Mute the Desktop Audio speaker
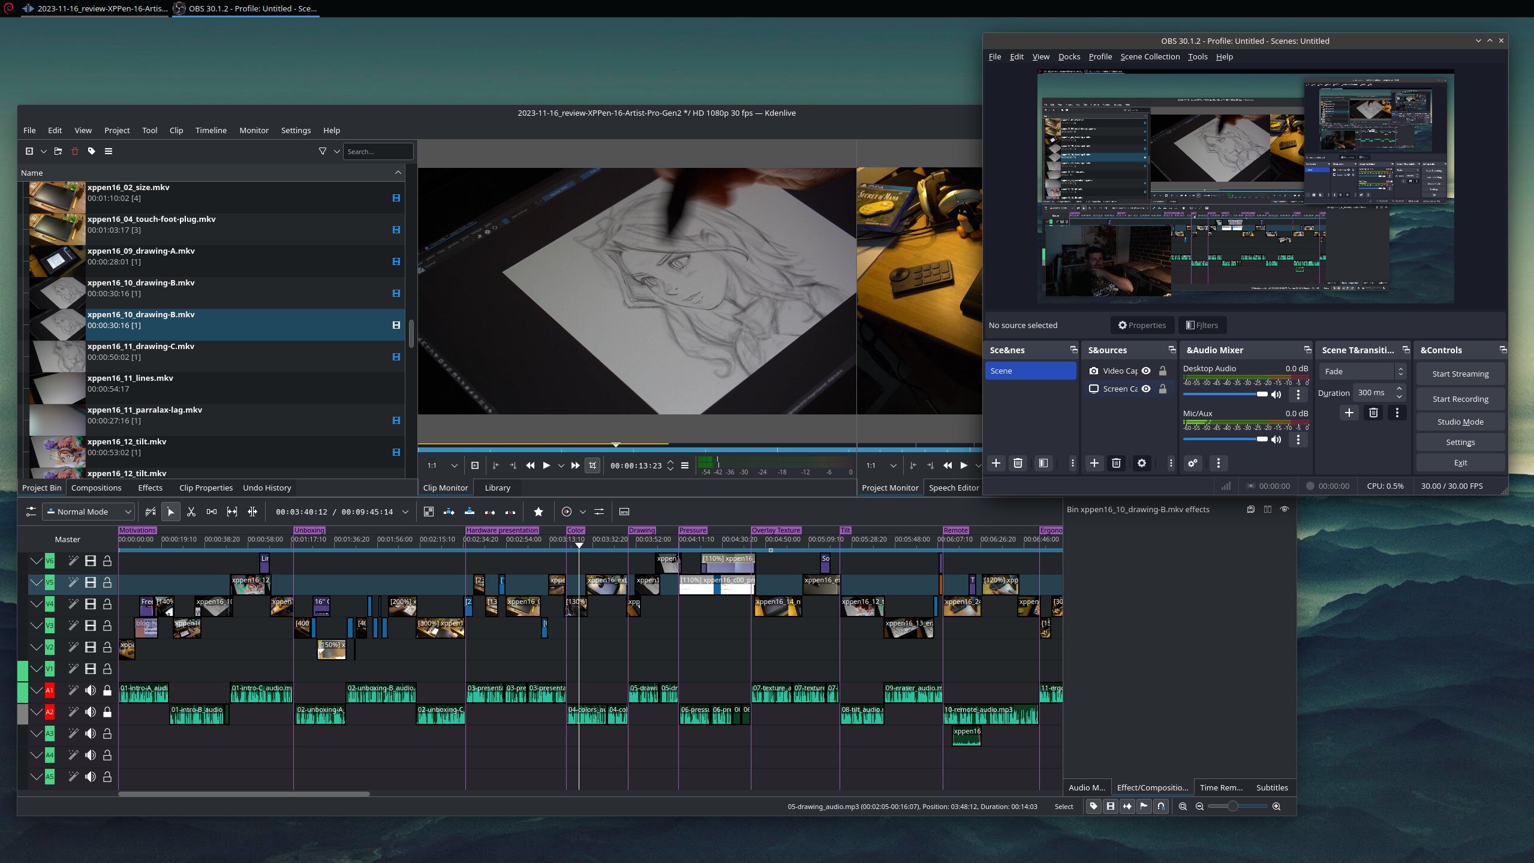 coord(1276,395)
